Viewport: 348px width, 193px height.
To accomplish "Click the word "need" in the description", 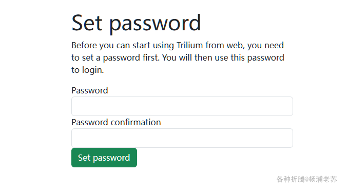I will tap(275, 46).
